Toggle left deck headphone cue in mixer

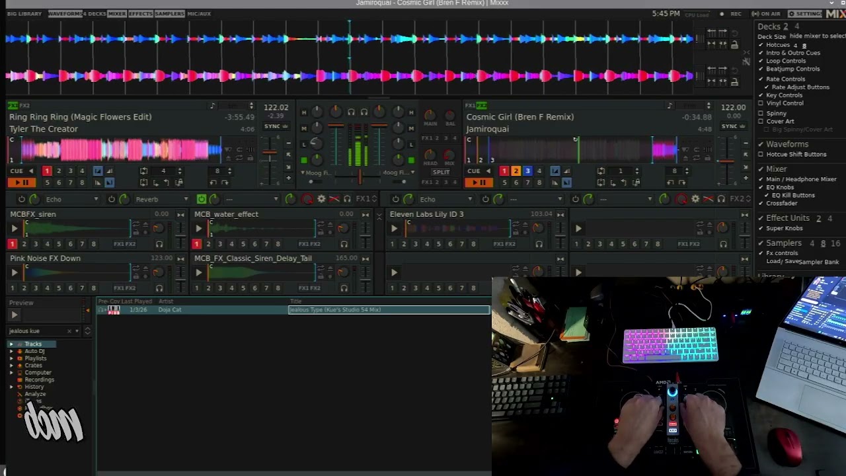[352, 112]
